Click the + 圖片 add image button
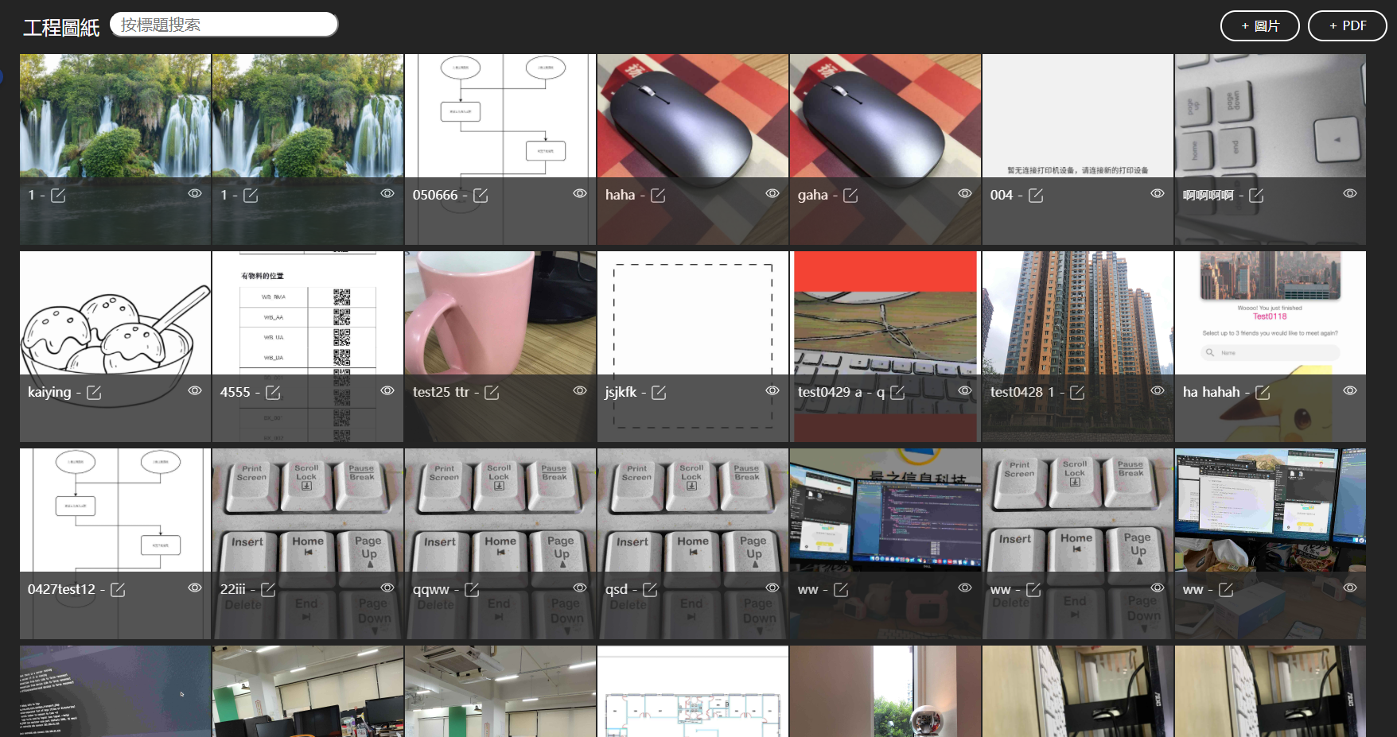Viewport: 1397px width, 737px height. tap(1260, 25)
